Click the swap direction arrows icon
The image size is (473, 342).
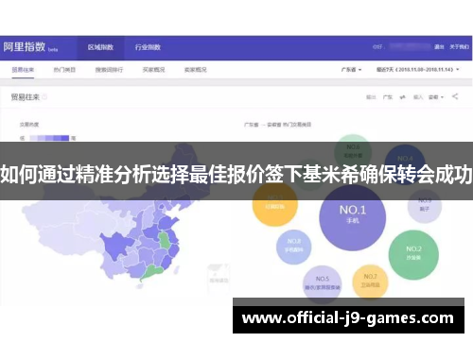pos(403,97)
